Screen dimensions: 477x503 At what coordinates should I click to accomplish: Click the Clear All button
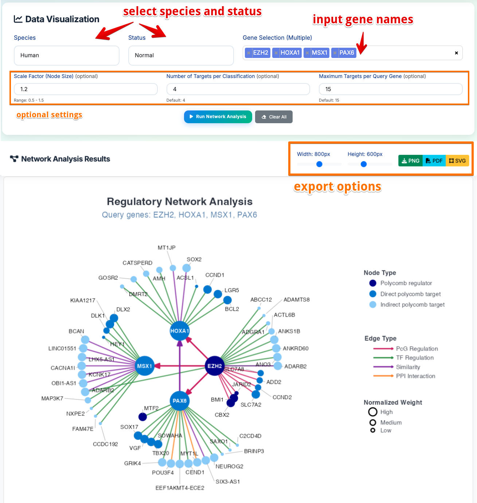274,117
